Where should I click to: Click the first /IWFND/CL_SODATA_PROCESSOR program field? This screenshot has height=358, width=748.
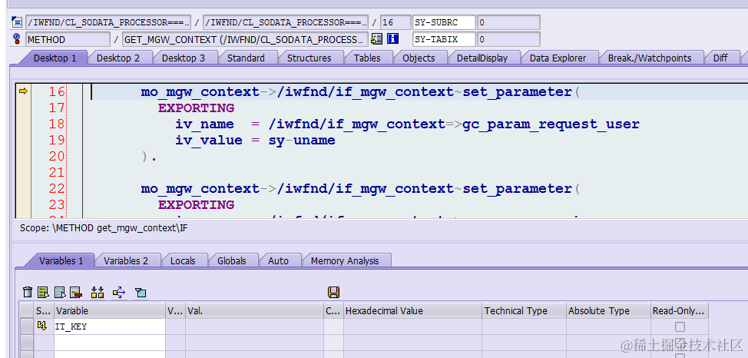pyautogui.click(x=108, y=22)
